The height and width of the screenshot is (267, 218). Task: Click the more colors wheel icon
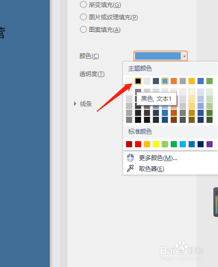click(x=130, y=158)
